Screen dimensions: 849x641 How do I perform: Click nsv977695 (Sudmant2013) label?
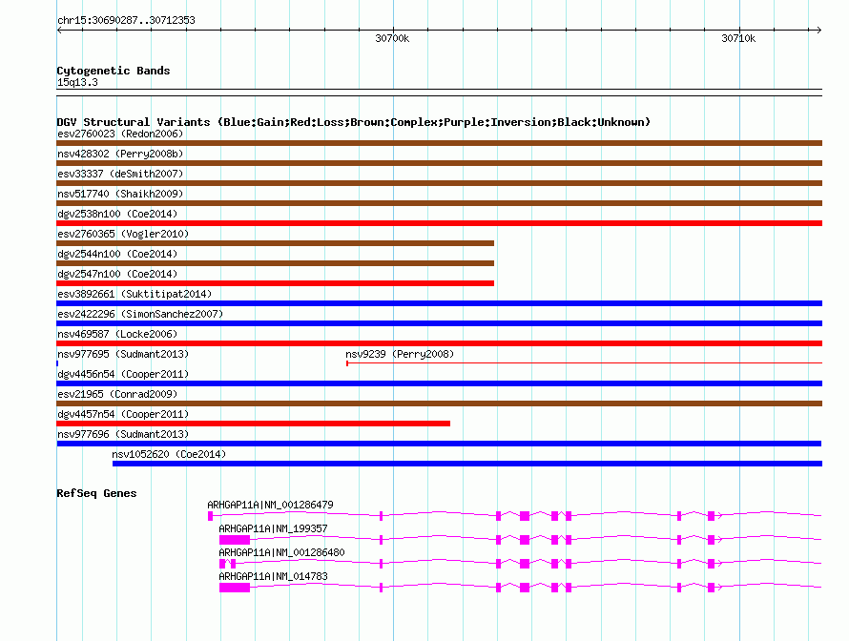coord(123,354)
